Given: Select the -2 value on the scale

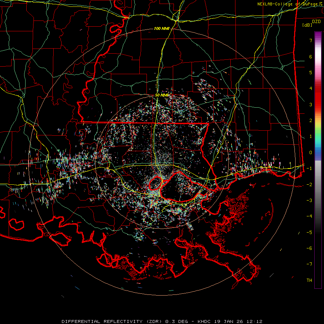Looking at the screenshot, I should point(309,185).
